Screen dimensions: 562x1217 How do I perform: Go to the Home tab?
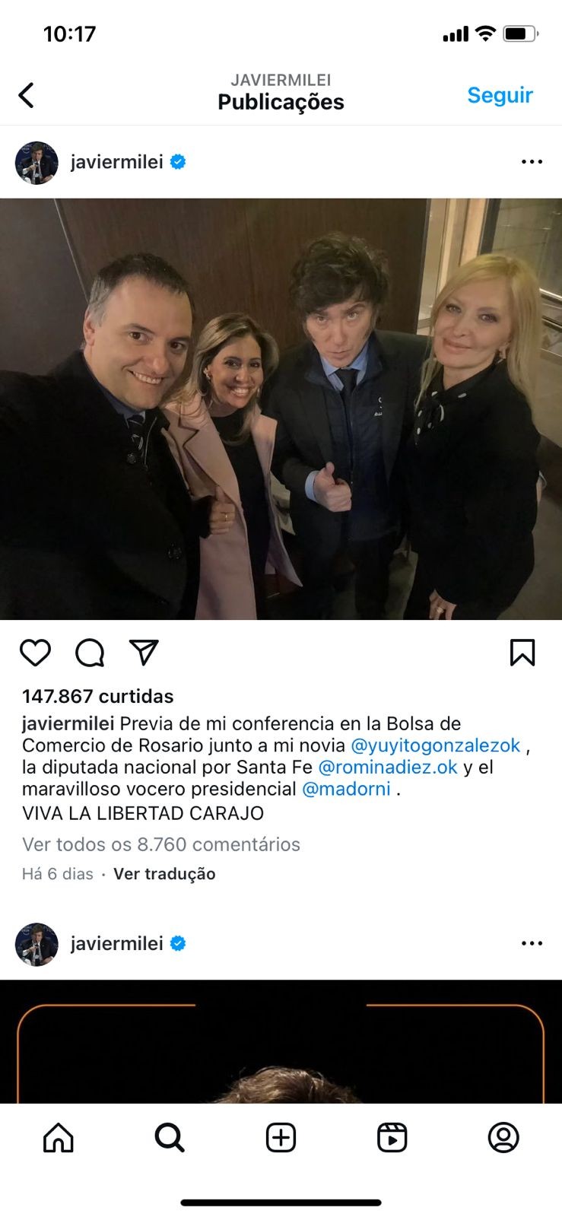point(59,1138)
